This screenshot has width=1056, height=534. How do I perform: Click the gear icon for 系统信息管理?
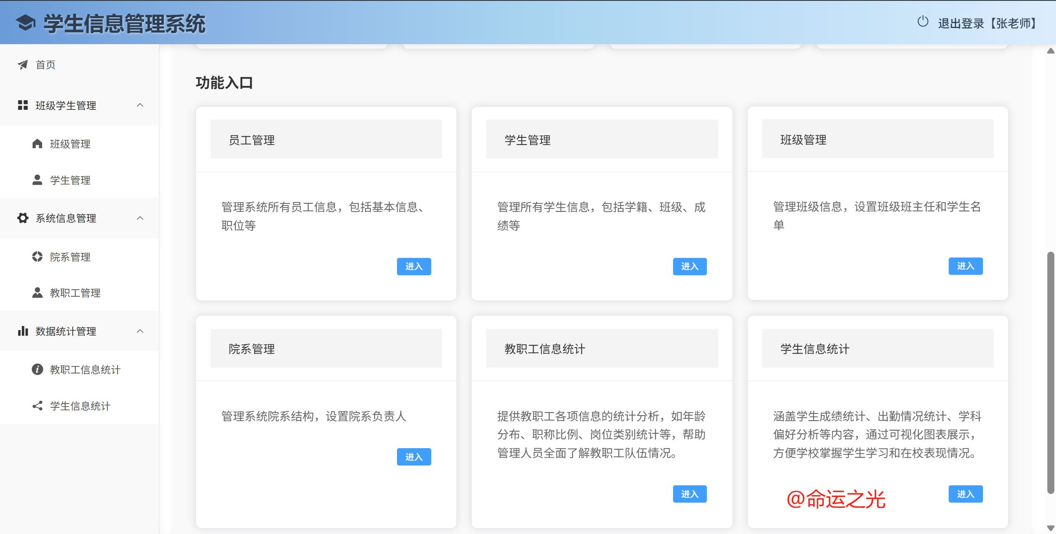tap(23, 218)
